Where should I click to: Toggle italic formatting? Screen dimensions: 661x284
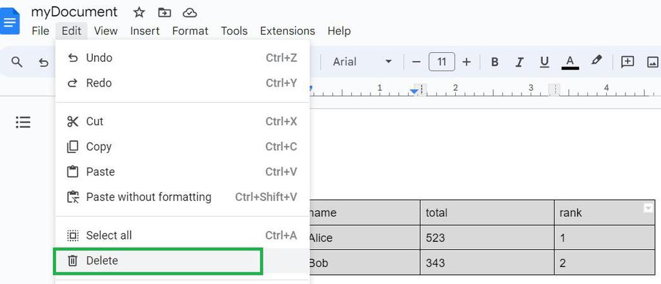(519, 62)
